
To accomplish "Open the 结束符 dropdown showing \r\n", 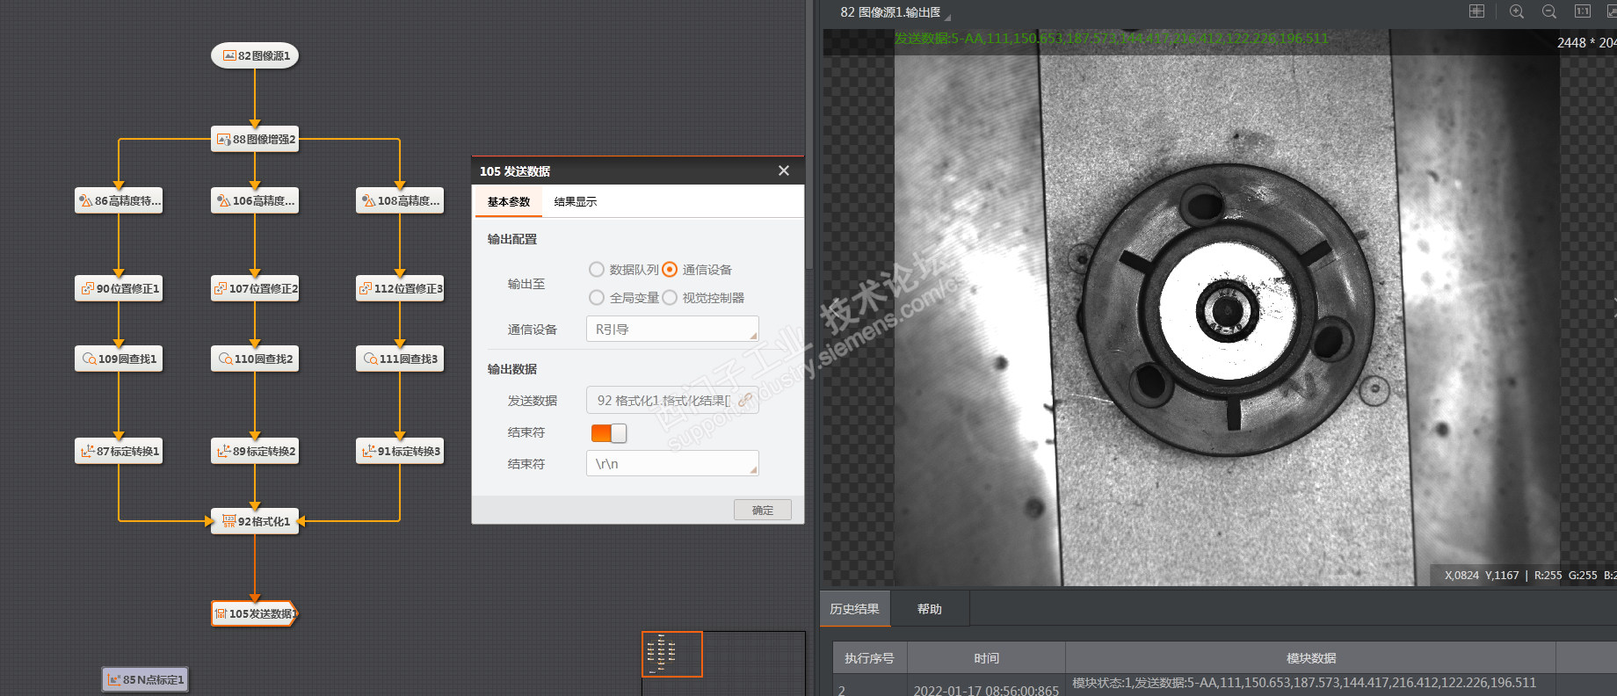I will pos(672,463).
